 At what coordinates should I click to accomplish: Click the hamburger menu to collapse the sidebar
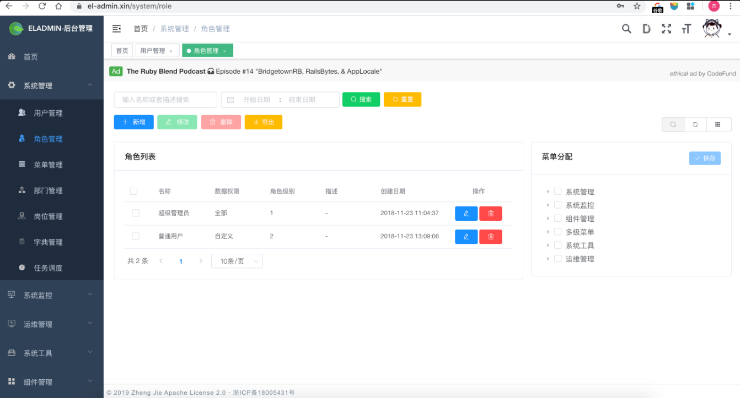pyautogui.click(x=116, y=28)
